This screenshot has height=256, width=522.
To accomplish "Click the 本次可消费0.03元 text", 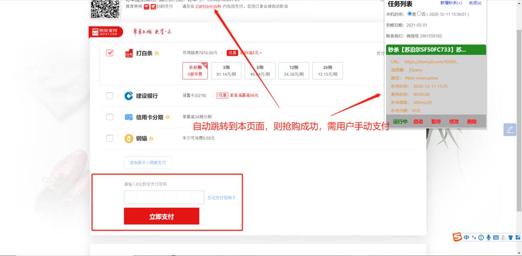I will click(198, 138).
